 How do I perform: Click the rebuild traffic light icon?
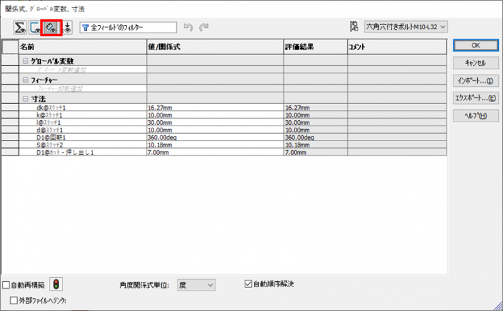56,285
